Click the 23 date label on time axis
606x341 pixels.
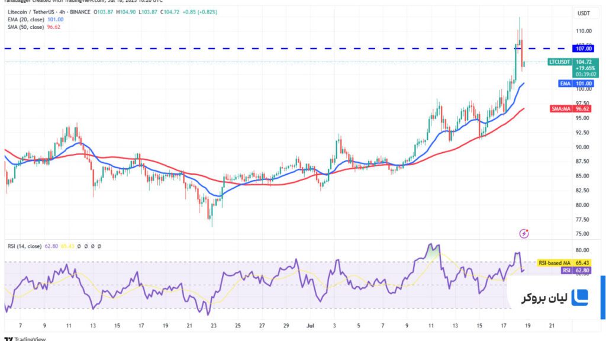[213, 326]
